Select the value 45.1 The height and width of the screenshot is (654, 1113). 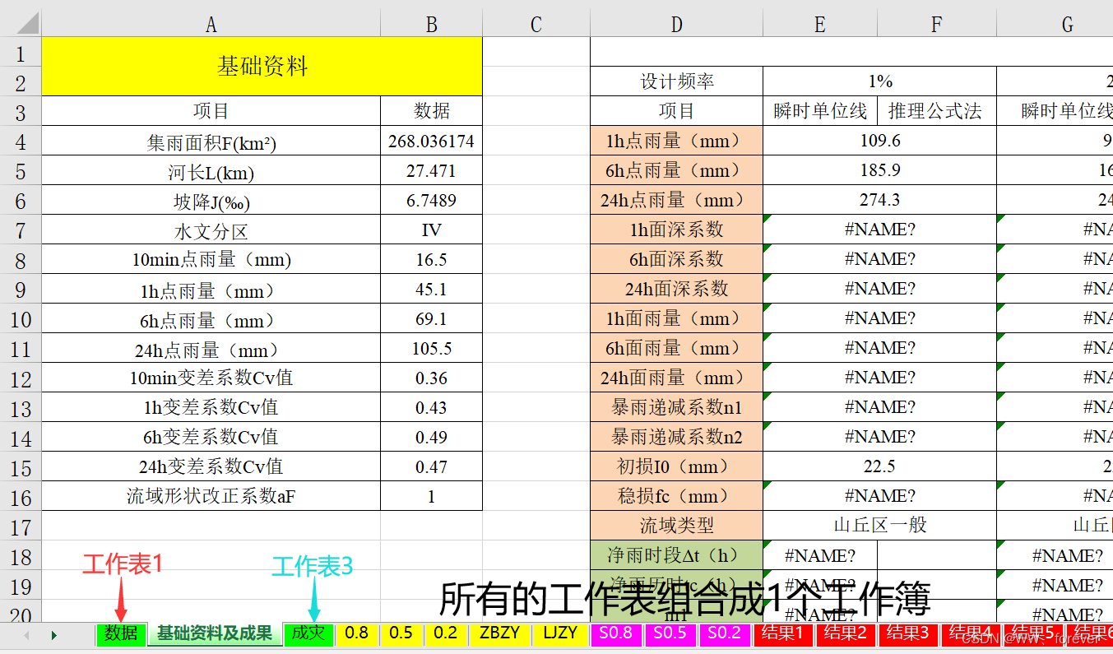431,290
